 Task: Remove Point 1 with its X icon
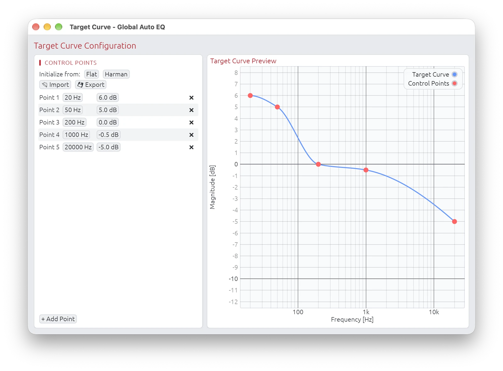(191, 98)
